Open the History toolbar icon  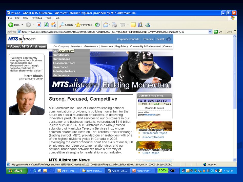(97, 25)
